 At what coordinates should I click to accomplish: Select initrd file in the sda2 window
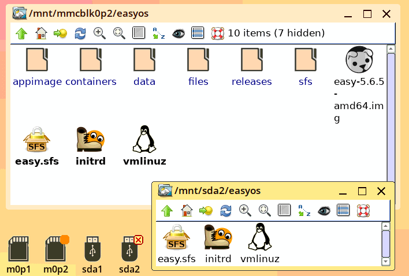point(218,244)
